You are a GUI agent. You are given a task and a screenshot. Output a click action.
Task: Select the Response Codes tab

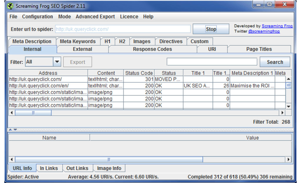[153, 49]
